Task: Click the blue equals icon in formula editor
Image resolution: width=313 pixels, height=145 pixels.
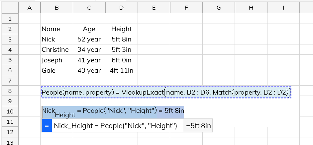Action: click(47, 126)
